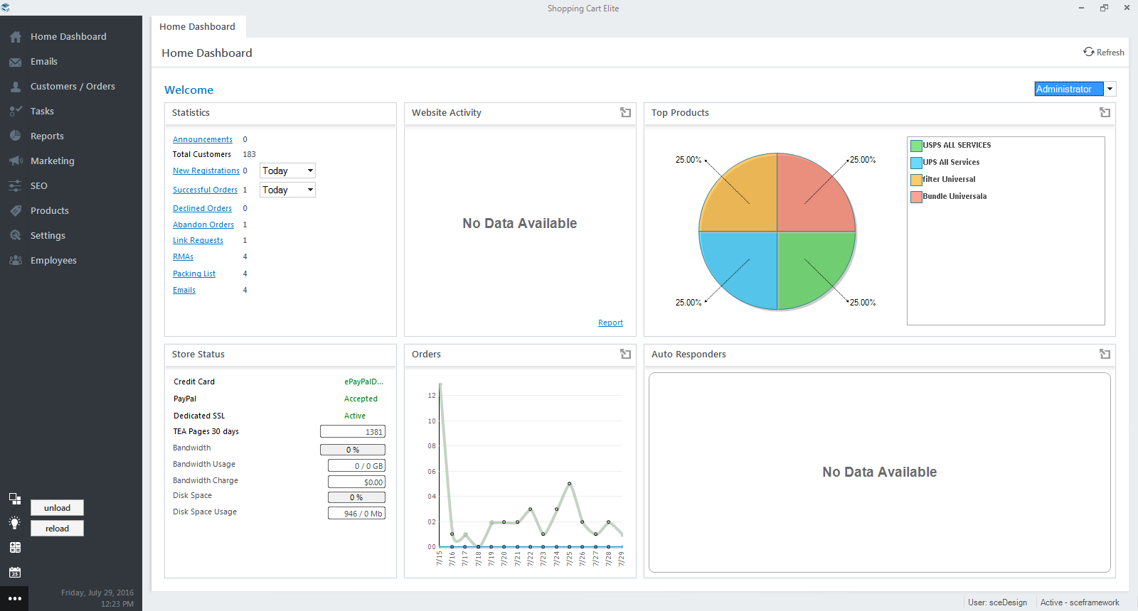Click the Refresh icon at top right

pos(1088,52)
